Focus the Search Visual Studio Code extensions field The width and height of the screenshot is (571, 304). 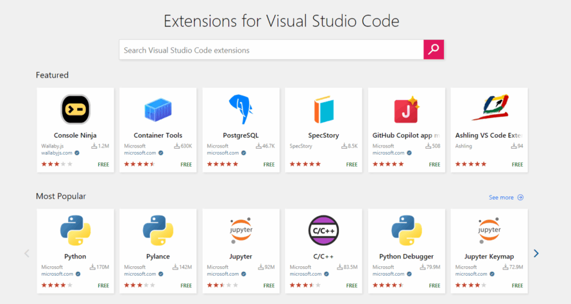click(x=271, y=49)
